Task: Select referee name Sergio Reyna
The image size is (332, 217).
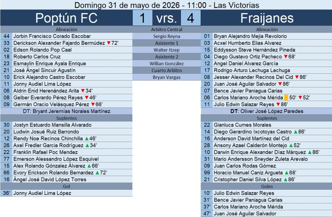Action: point(167,36)
